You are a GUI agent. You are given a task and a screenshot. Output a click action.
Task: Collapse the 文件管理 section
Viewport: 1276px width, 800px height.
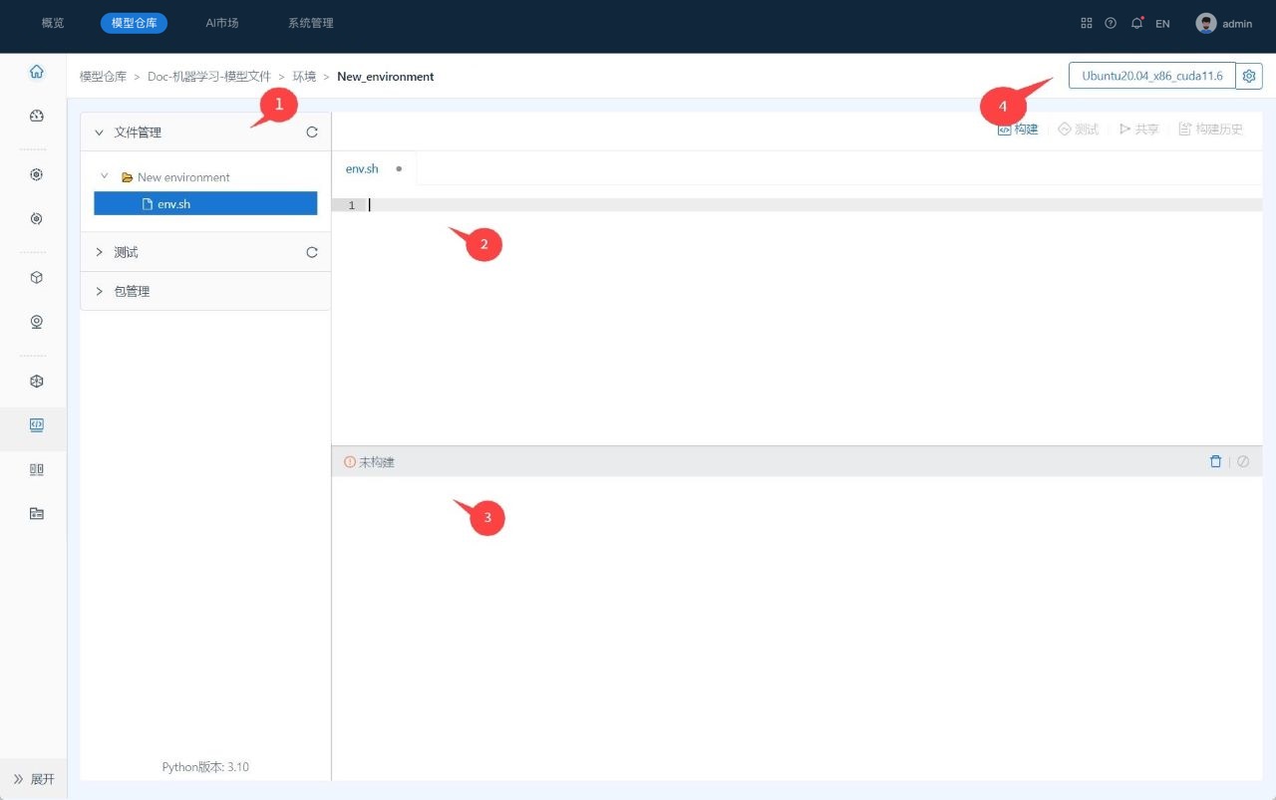pos(99,133)
